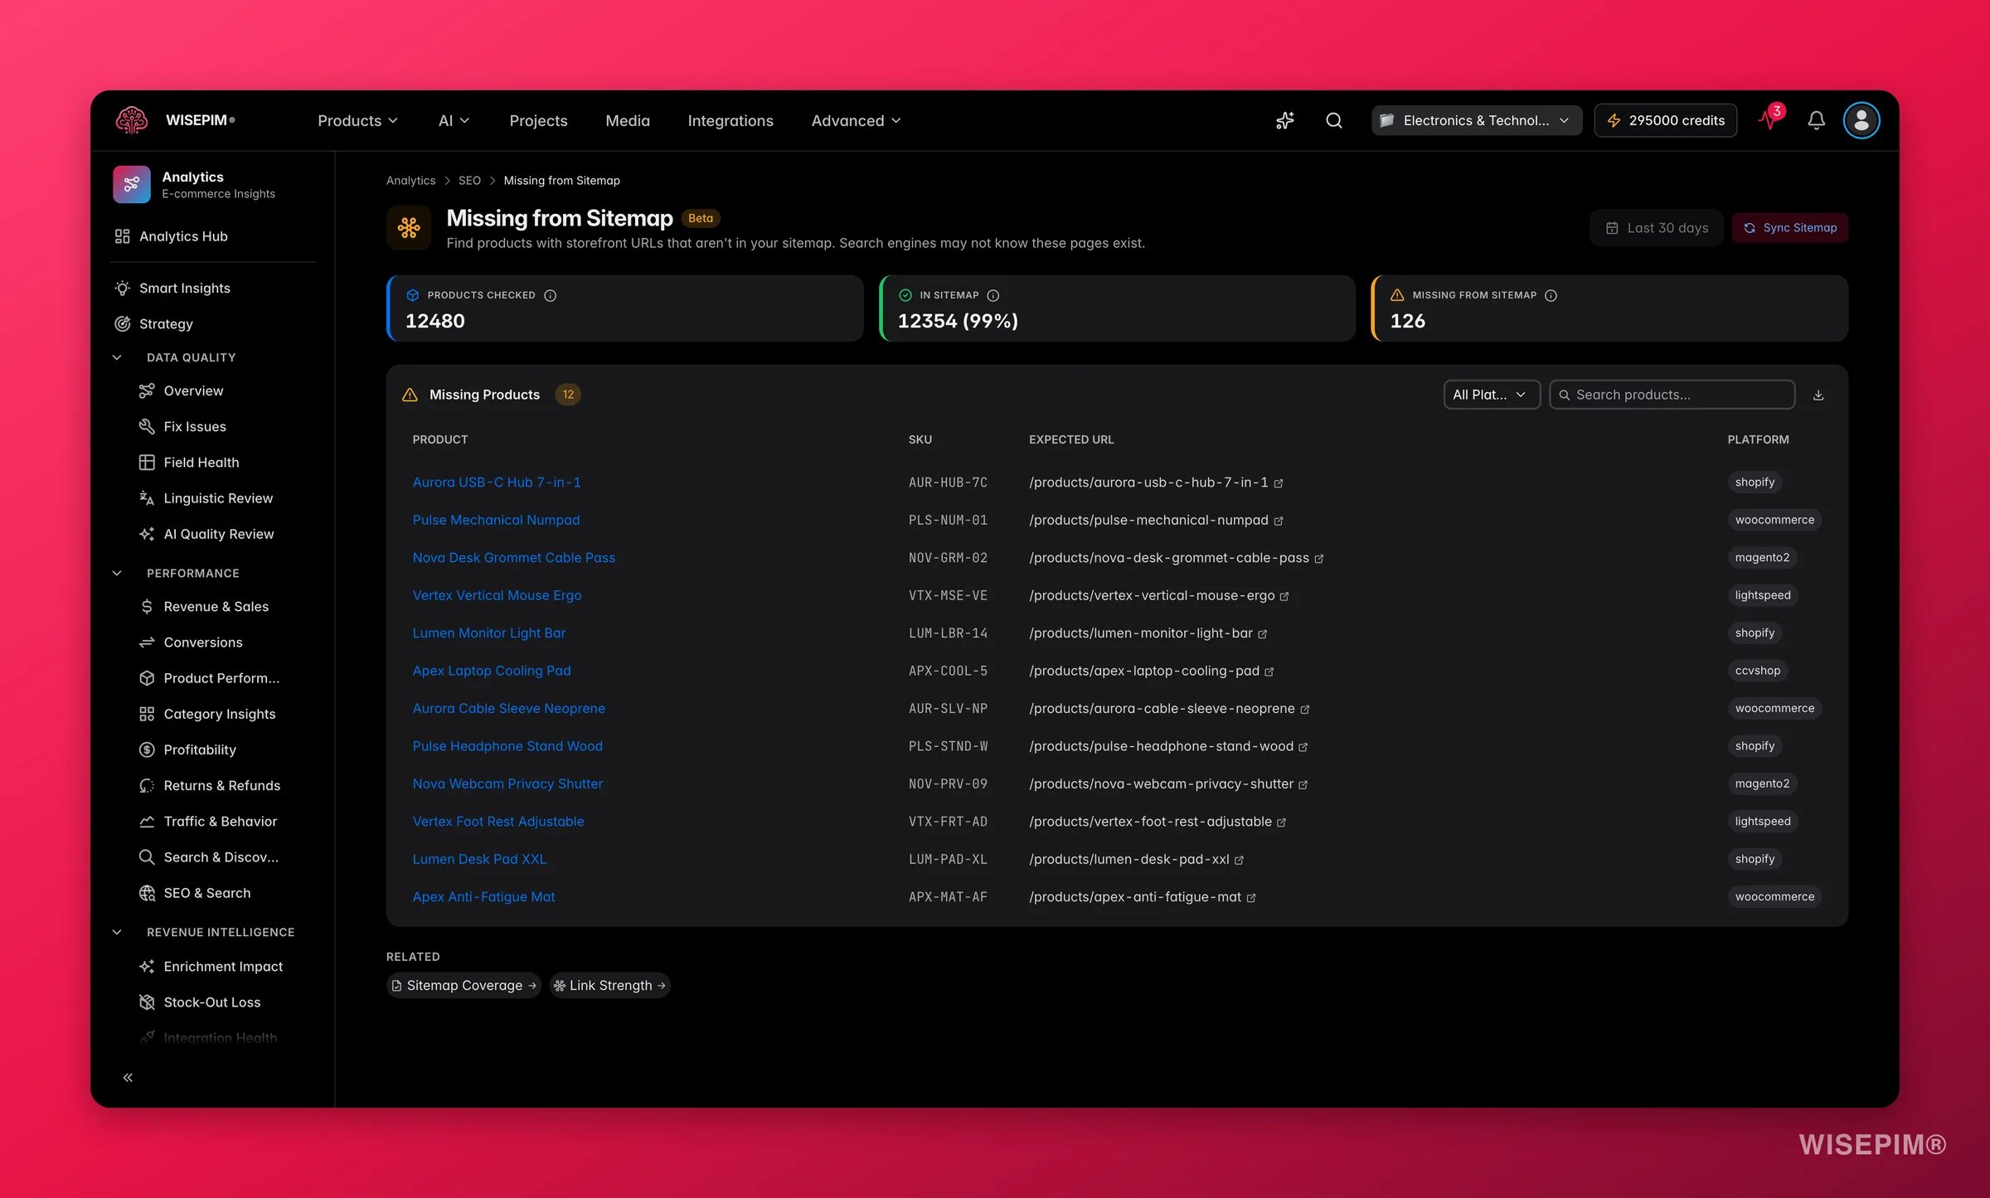Click info icon beside Missing From Sitemap

(1551, 295)
